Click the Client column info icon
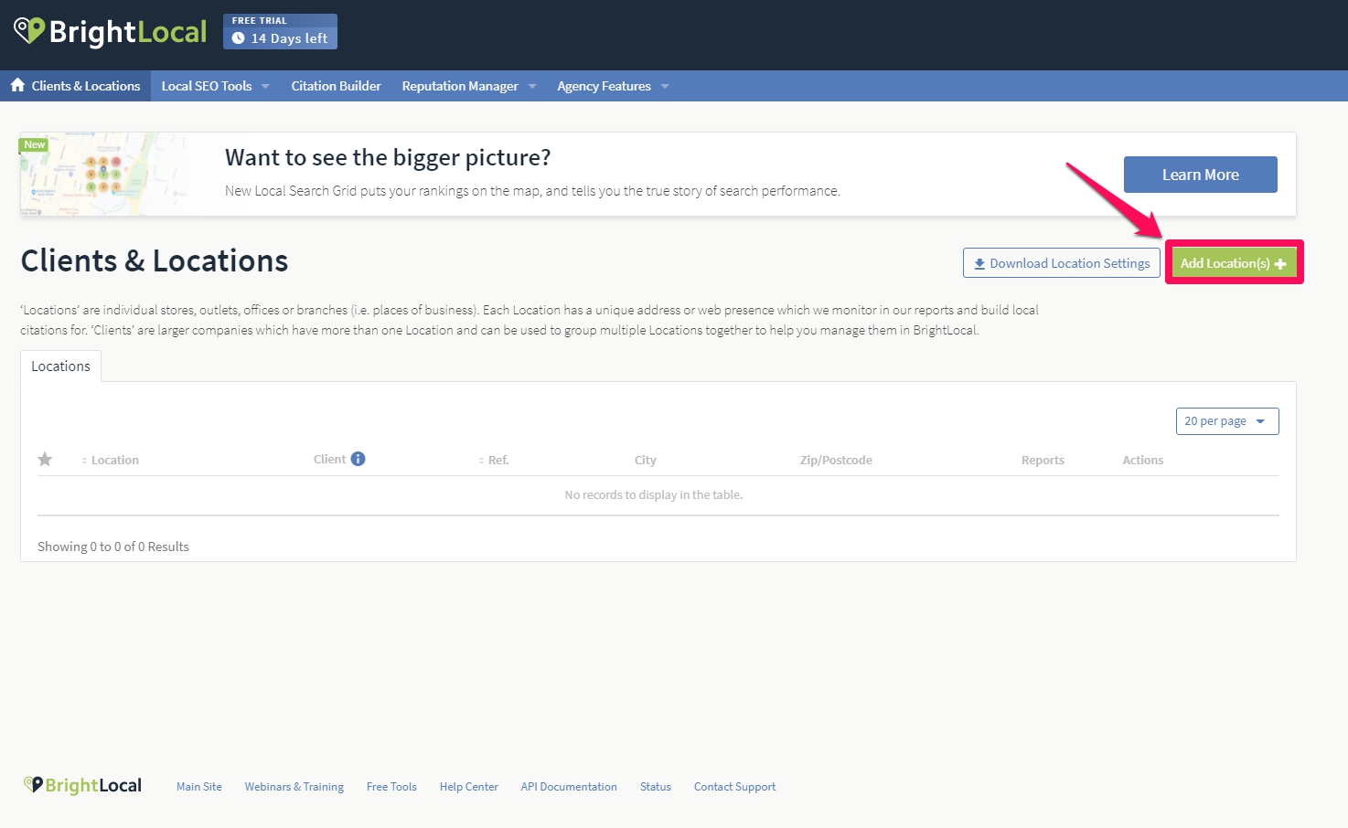 click(x=358, y=459)
